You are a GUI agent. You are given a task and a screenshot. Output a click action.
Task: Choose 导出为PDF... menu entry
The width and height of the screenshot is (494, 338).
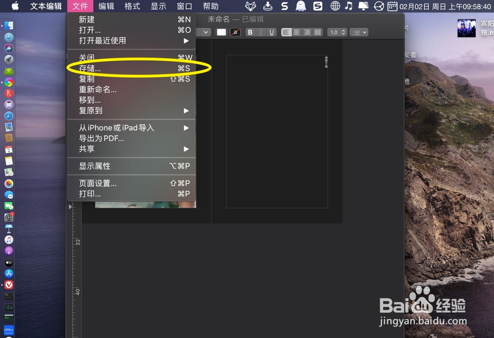click(100, 138)
